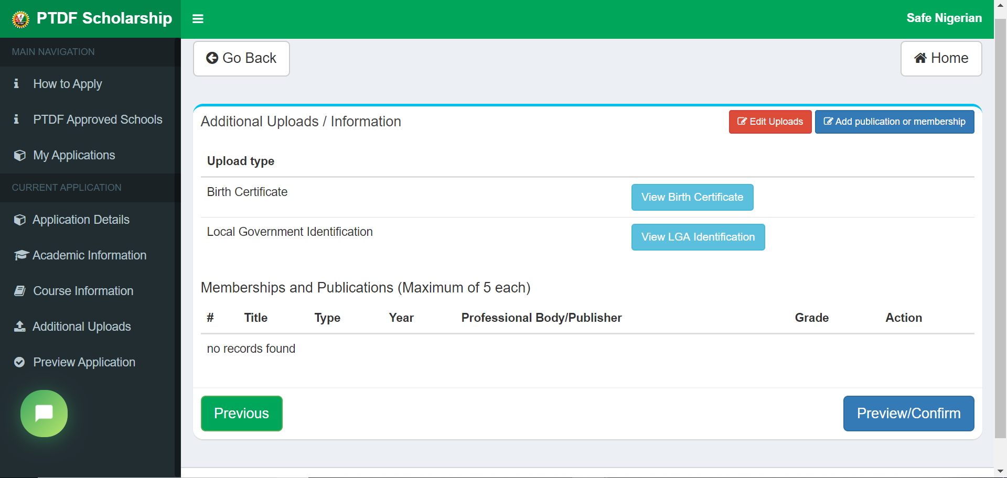Image resolution: width=1007 pixels, height=478 pixels.
Task: Proceed with the Preview/Confirm button
Action: click(908, 414)
